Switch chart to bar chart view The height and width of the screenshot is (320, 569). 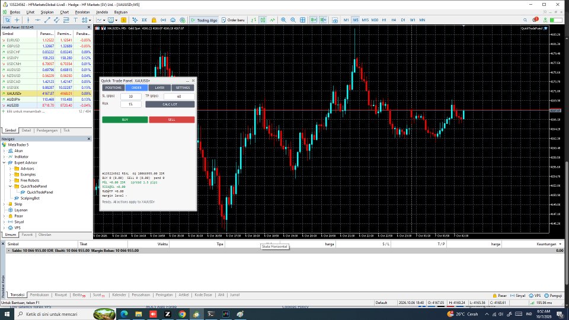point(253,20)
